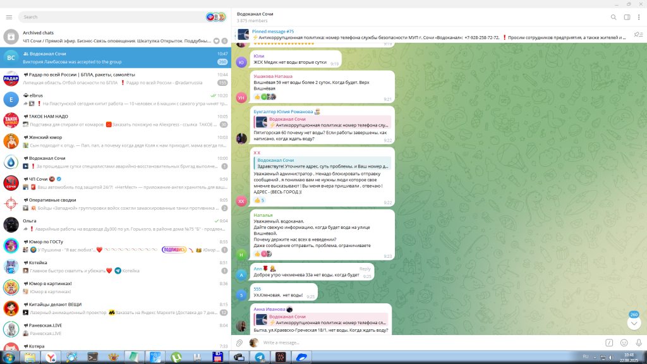Image resolution: width=647 pixels, height=364 pixels.
Task: Open uTorrent from the Windows taskbar
Action: coord(176,357)
